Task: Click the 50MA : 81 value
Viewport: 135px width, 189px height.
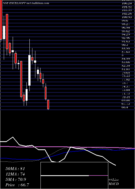Action: (x=15, y=169)
